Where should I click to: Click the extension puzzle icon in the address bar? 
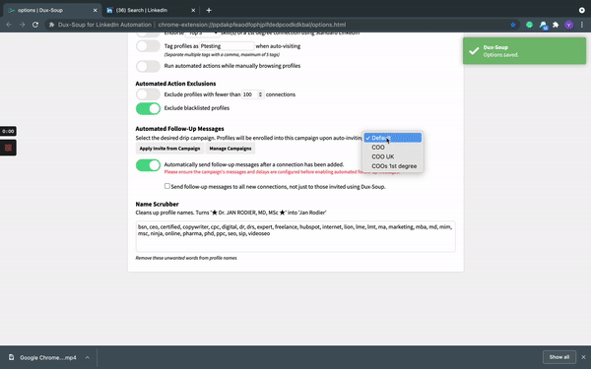tap(51, 25)
